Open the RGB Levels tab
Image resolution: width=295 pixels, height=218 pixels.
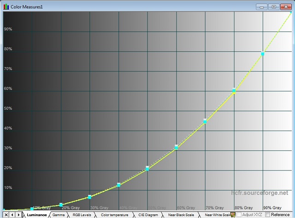[x=82, y=215]
